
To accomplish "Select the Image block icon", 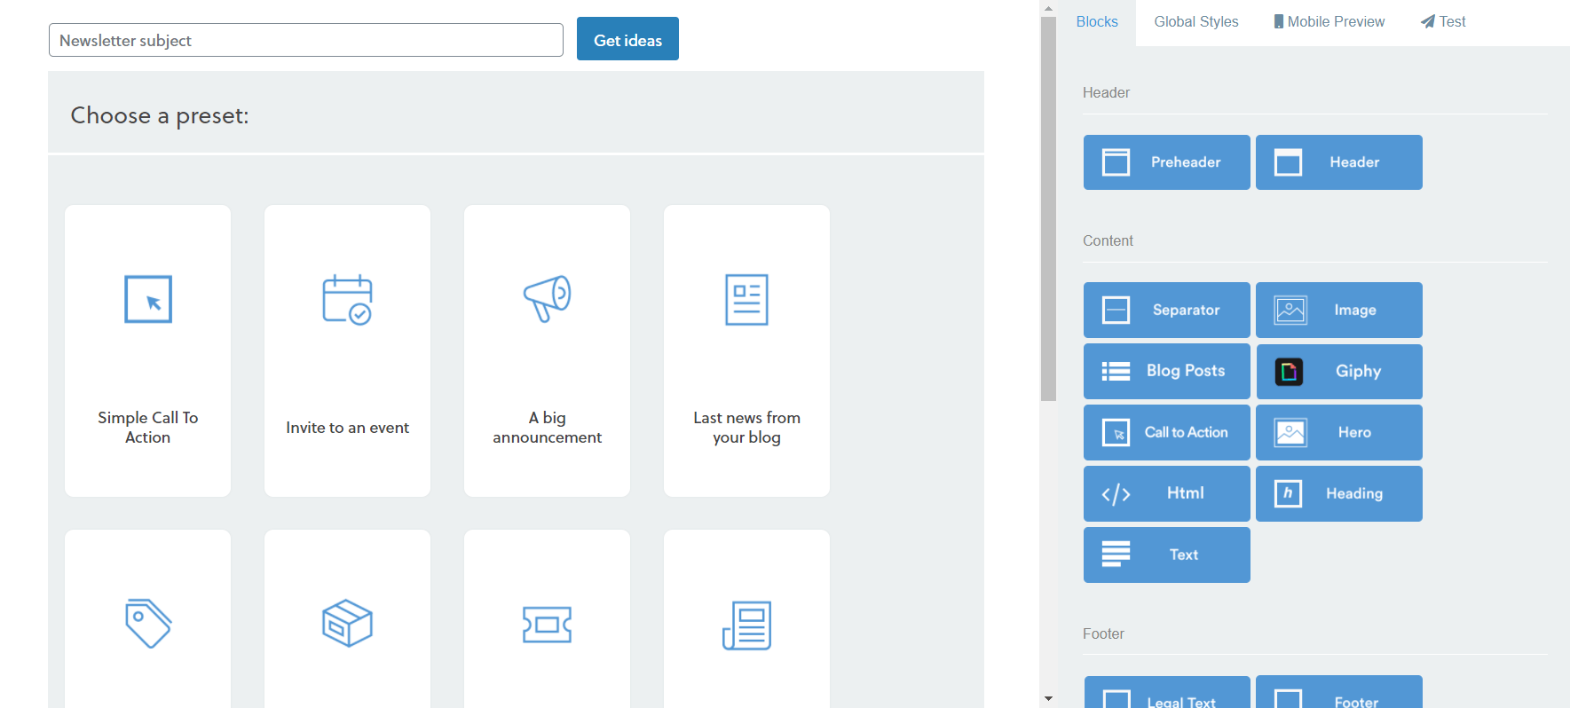I will (1290, 310).
